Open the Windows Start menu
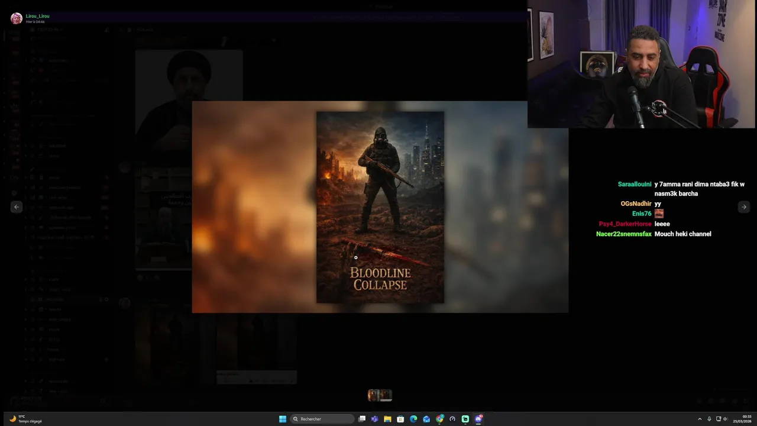The height and width of the screenshot is (426, 757). coord(283,419)
